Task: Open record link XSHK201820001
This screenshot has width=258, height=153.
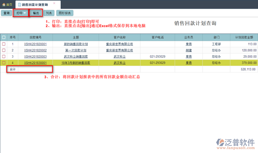Action: [35, 44]
